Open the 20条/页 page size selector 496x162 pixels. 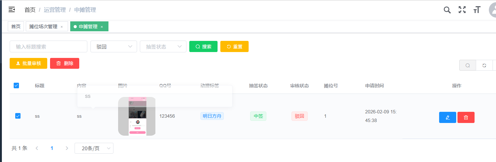tap(94, 148)
